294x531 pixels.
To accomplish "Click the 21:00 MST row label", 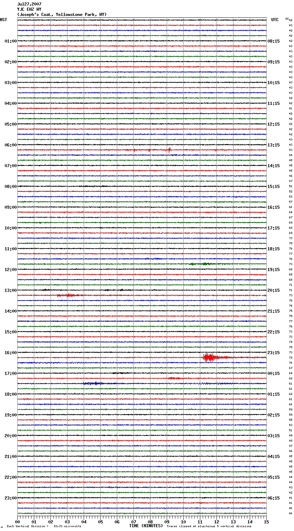I will 11,457.
